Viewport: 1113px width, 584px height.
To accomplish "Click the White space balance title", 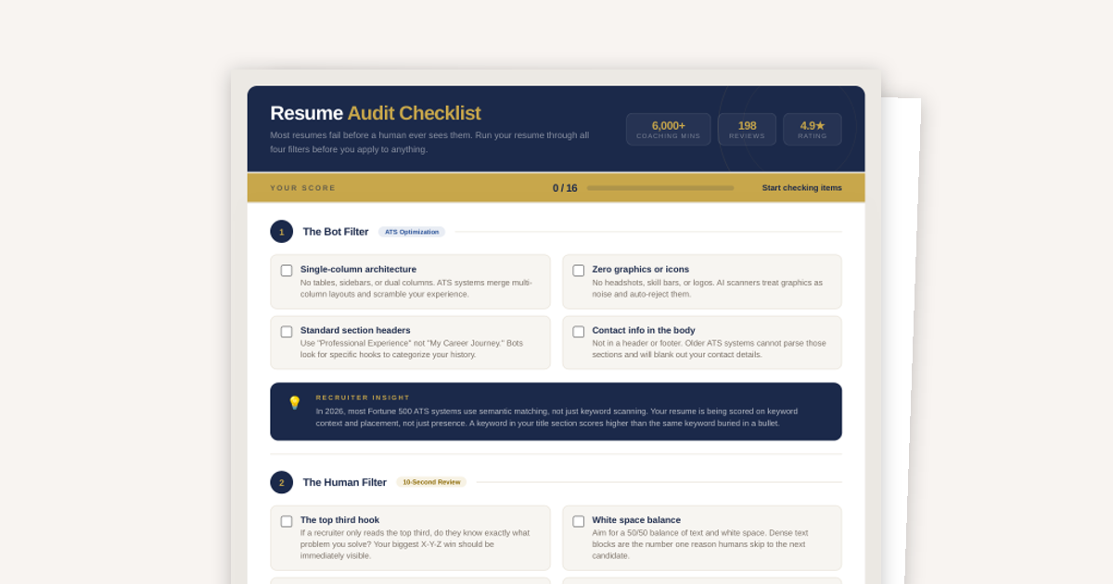I will [x=636, y=520].
